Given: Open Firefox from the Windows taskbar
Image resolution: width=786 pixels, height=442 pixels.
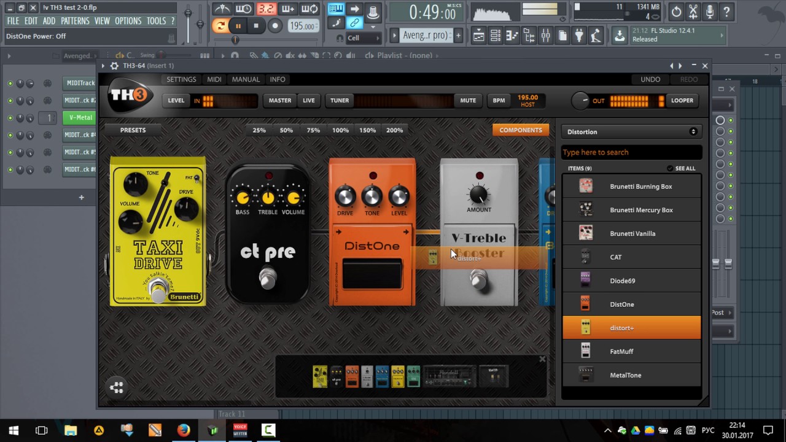Looking at the screenshot, I should 184,430.
